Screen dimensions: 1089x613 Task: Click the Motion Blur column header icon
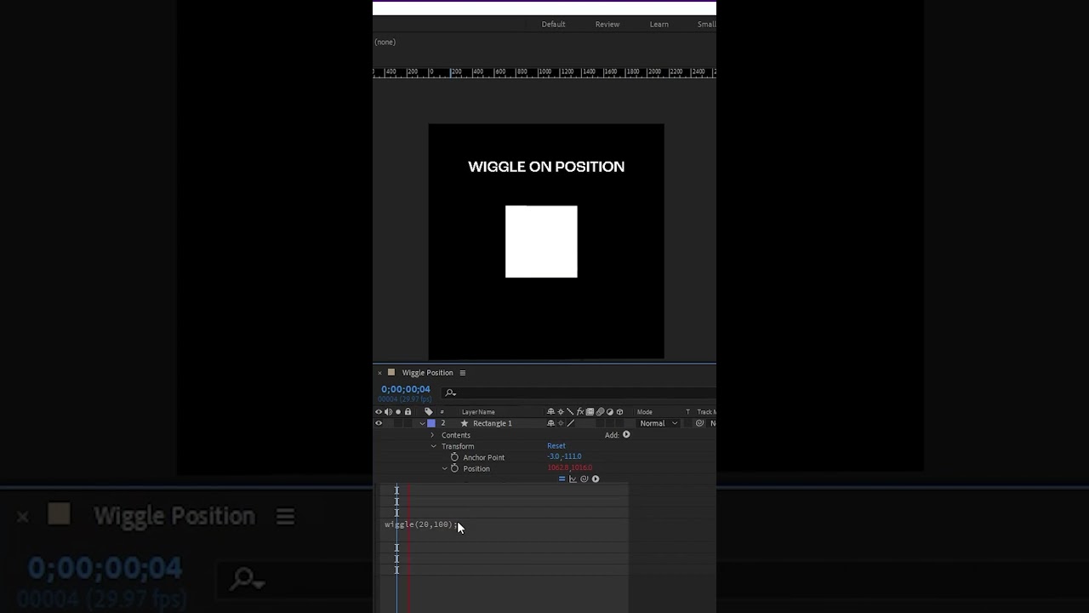tap(600, 412)
